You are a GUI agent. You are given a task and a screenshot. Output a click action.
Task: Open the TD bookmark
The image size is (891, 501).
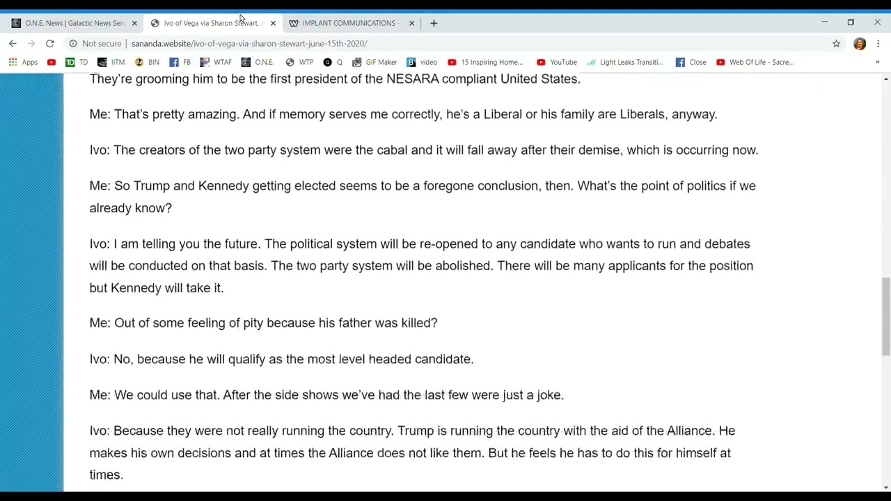pyautogui.click(x=77, y=62)
